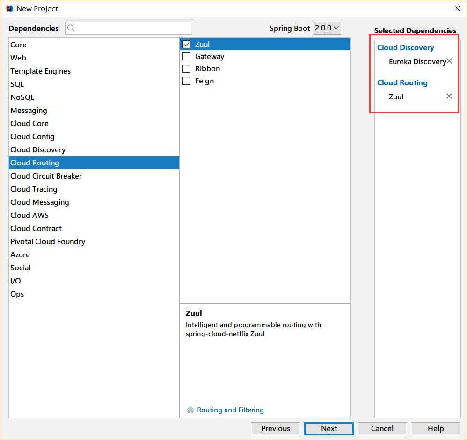Click the Zuul description title

[x=194, y=313]
